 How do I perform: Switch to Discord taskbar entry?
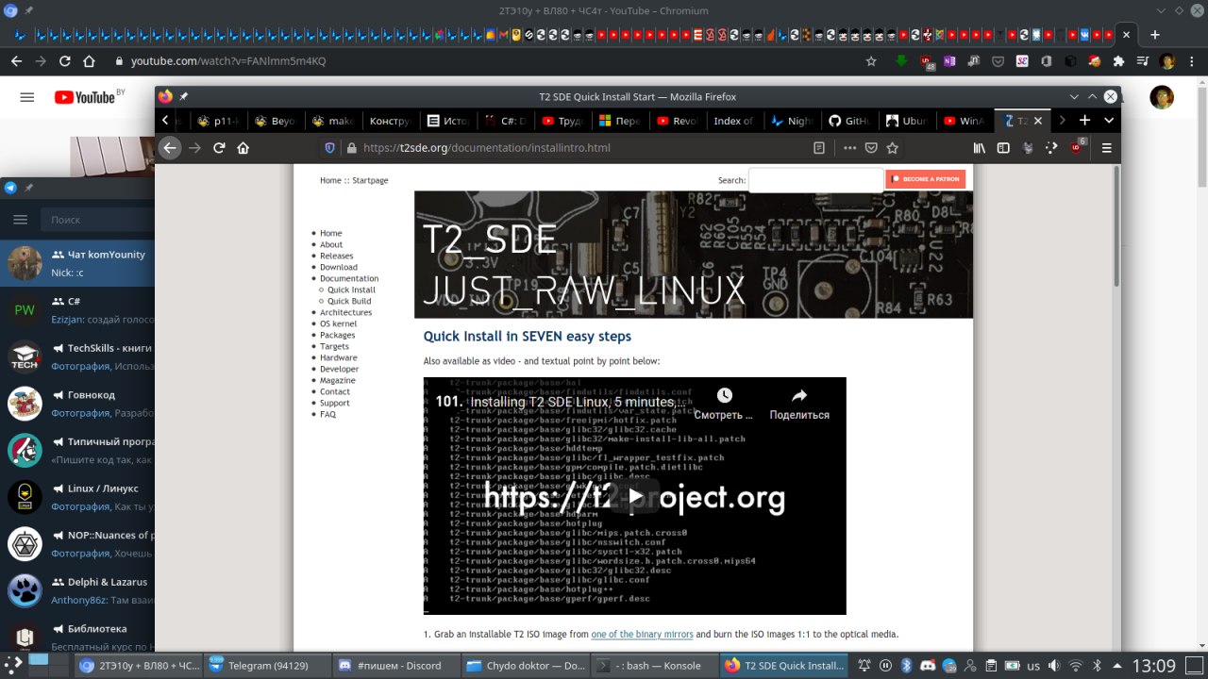pos(396,665)
